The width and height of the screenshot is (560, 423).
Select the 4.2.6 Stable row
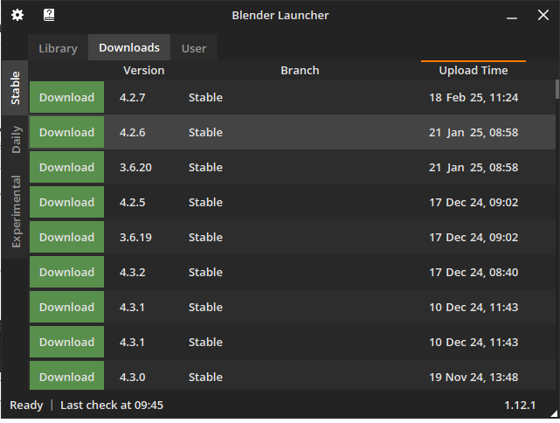point(292,132)
